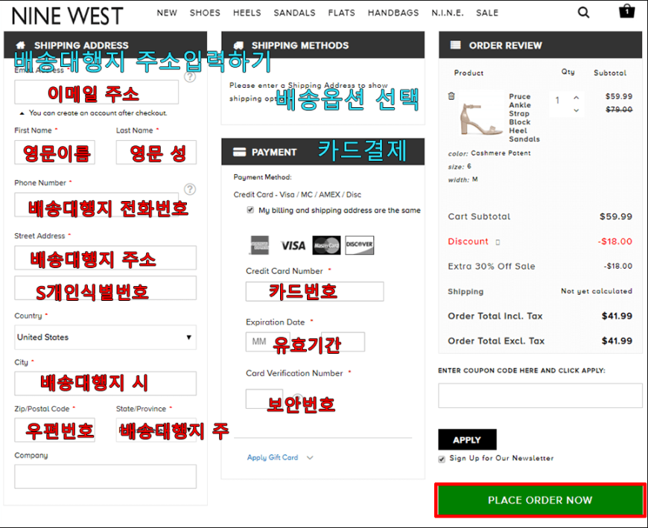Open the HANDBAGS menu
Viewport: 648px width, 528px height.
click(393, 13)
